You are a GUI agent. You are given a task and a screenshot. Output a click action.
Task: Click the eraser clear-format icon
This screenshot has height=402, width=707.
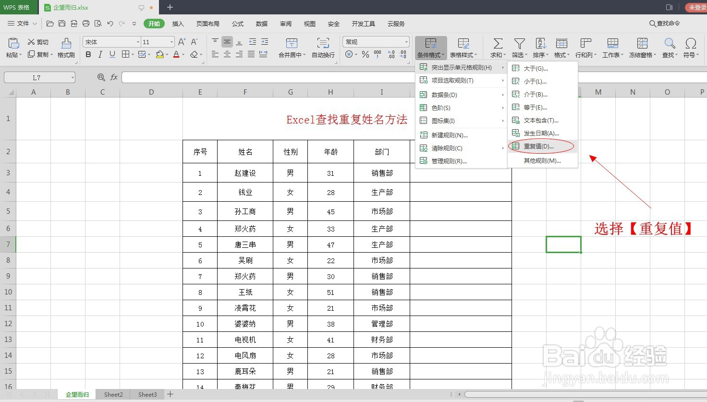pos(194,55)
